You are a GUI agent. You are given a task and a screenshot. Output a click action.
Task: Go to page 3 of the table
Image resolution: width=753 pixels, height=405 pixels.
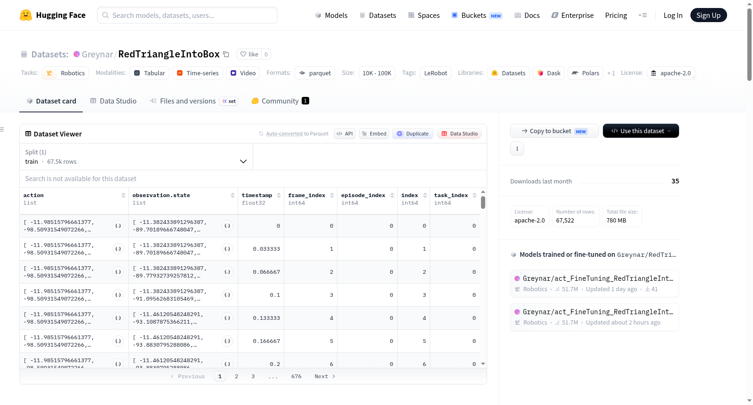tap(253, 376)
